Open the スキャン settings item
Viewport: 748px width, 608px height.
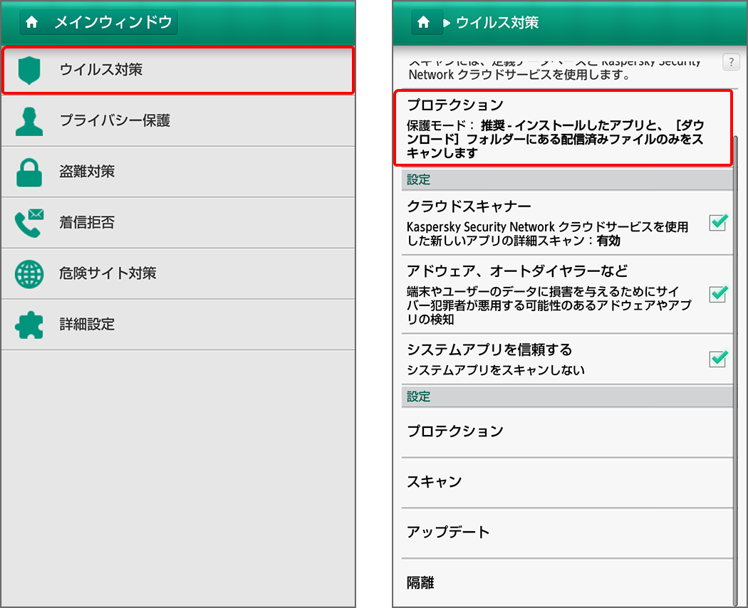[435, 482]
